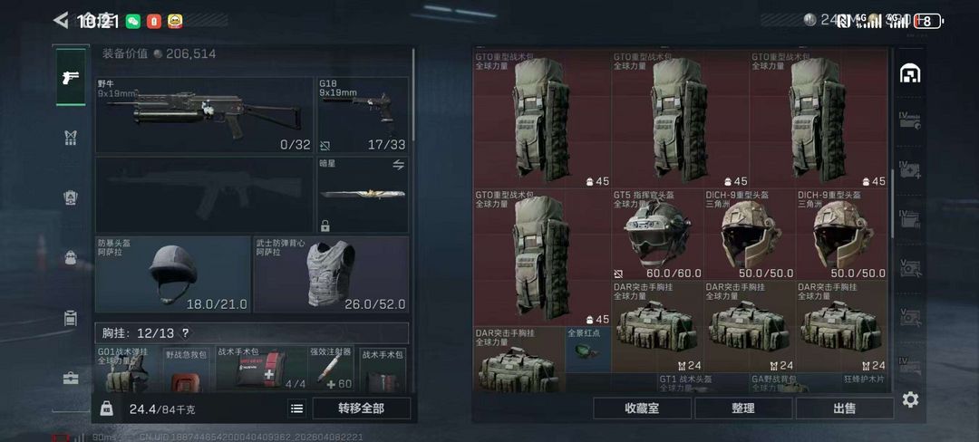Swap the 暗星 melee weapon arrows
Viewport: 979px width, 442px height.
pyautogui.click(x=398, y=165)
